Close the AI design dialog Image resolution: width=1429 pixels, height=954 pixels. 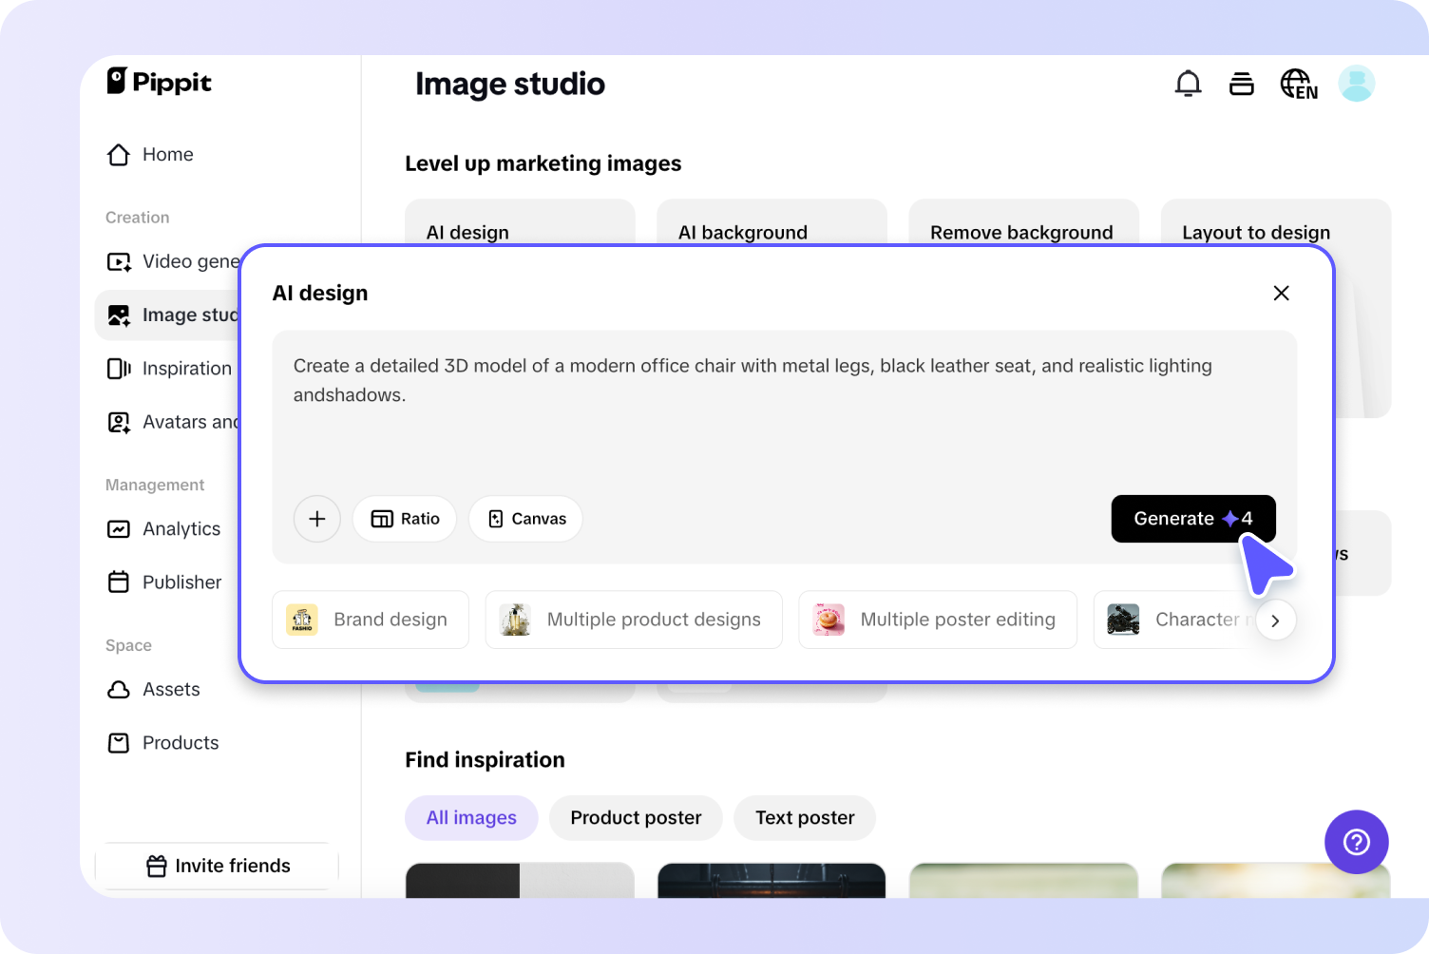(x=1281, y=294)
